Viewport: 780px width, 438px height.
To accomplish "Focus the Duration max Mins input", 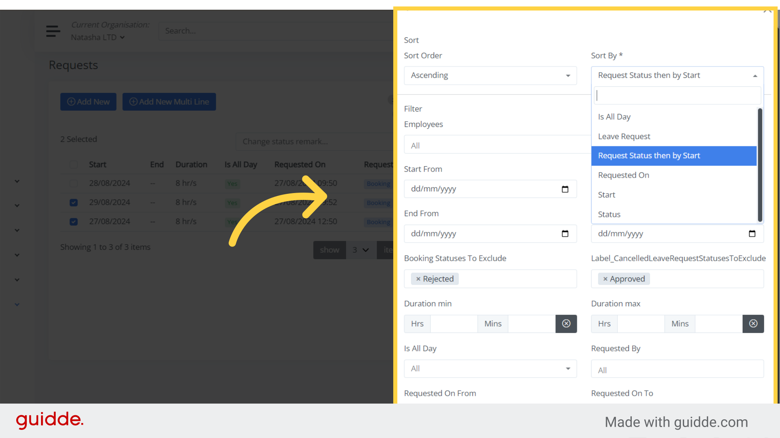I will click(x=719, y=324).
